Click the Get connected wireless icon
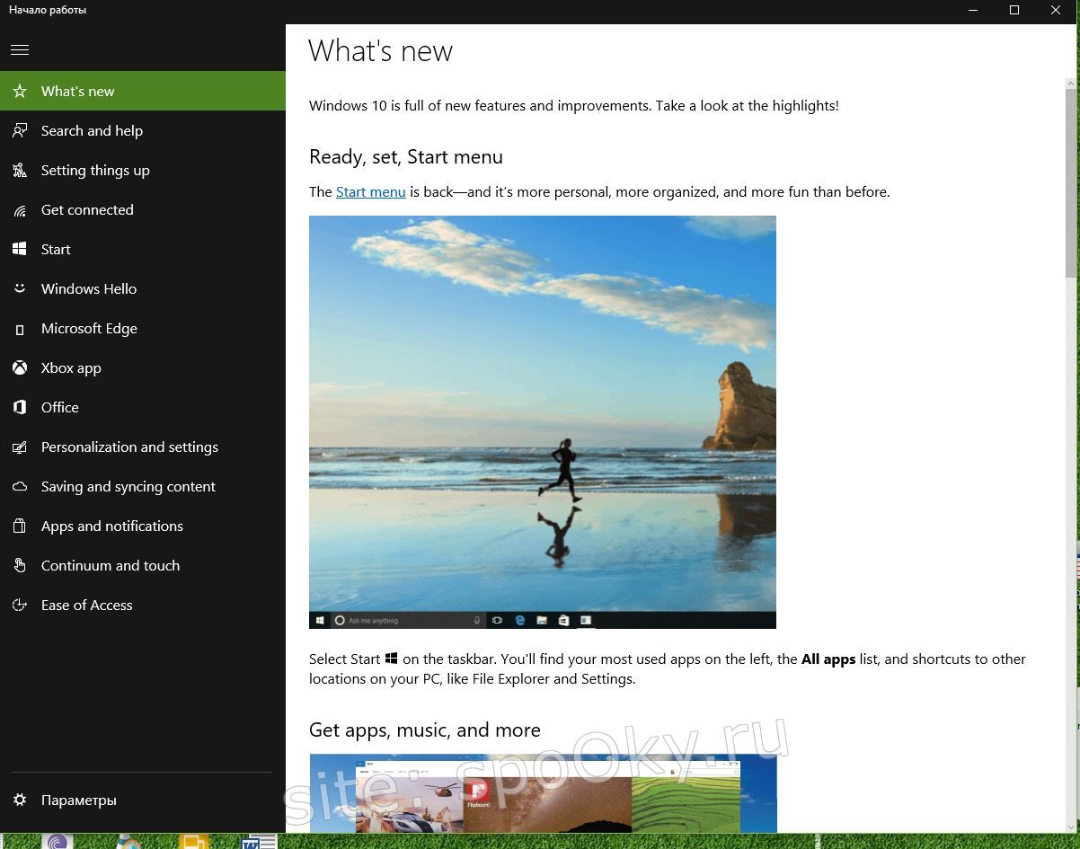The image size is (1080, 849). [20, 210]
